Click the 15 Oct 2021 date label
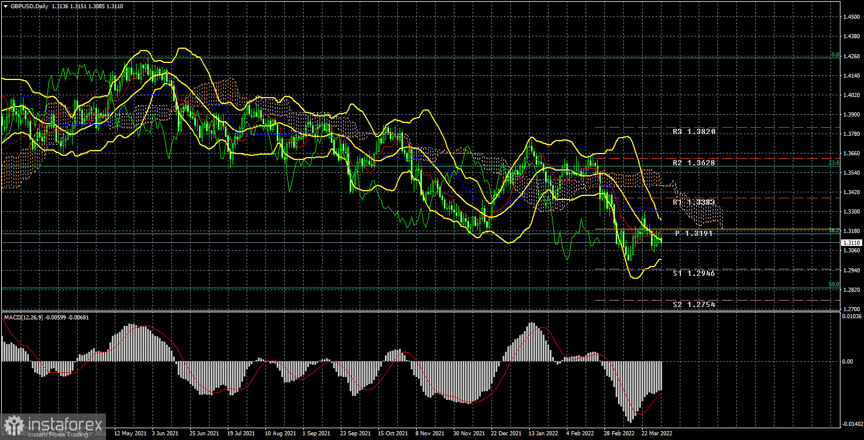This screenshot has height=440, width=864. point(393,433)
